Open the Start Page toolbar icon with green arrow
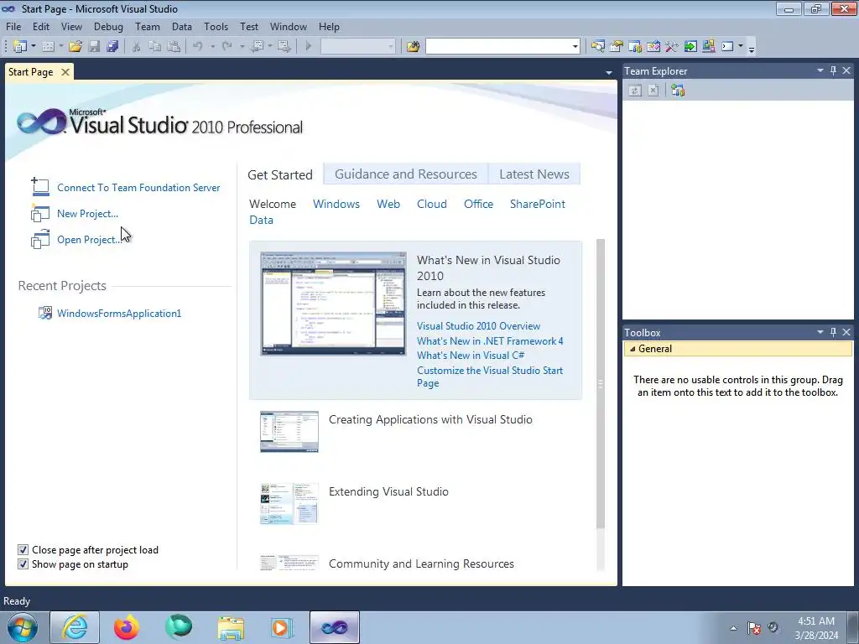 (690, 47)
